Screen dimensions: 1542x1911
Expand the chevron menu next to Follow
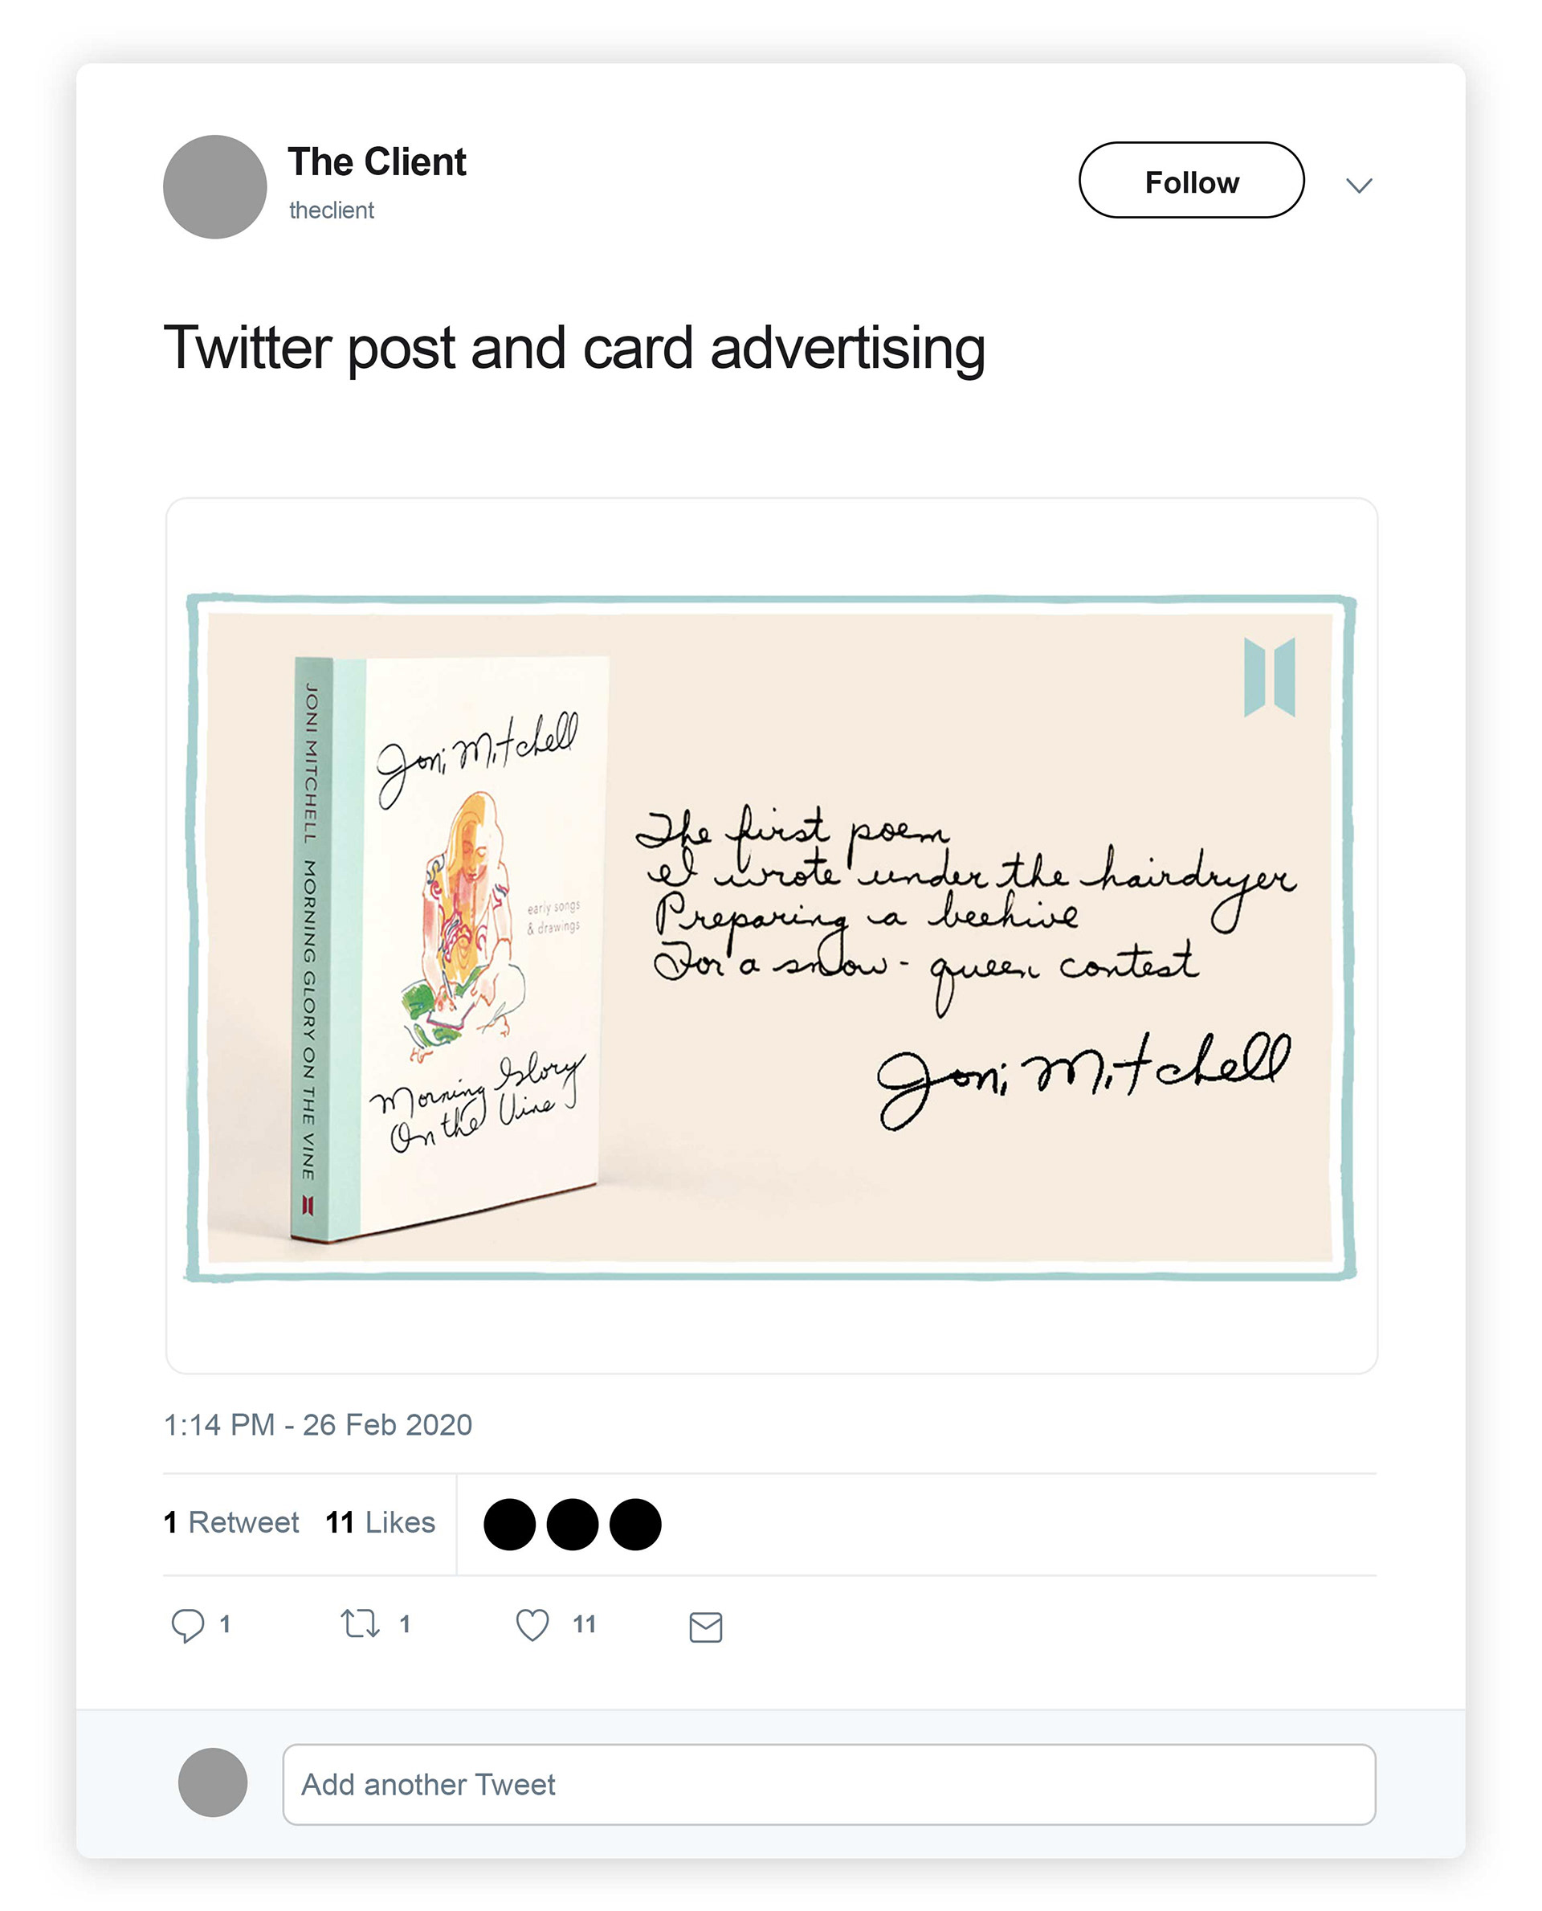point(1358,185)
